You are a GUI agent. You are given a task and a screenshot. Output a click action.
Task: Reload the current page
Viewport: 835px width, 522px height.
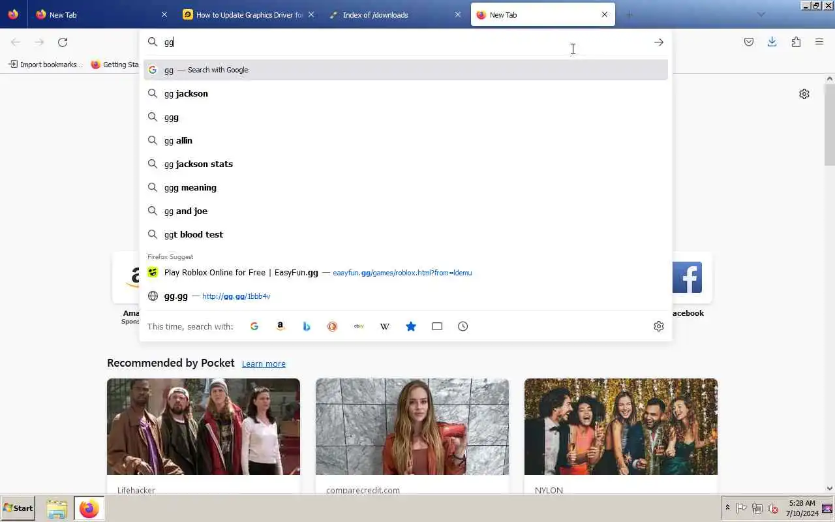[63, 42]
